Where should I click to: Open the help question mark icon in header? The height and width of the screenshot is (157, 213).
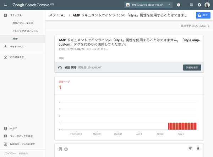pyautogui.click(x=178, y=5)
